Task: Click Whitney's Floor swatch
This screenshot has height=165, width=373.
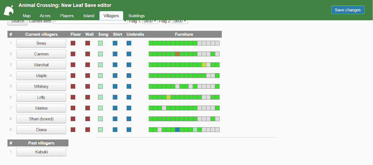Action: point(73,87)
